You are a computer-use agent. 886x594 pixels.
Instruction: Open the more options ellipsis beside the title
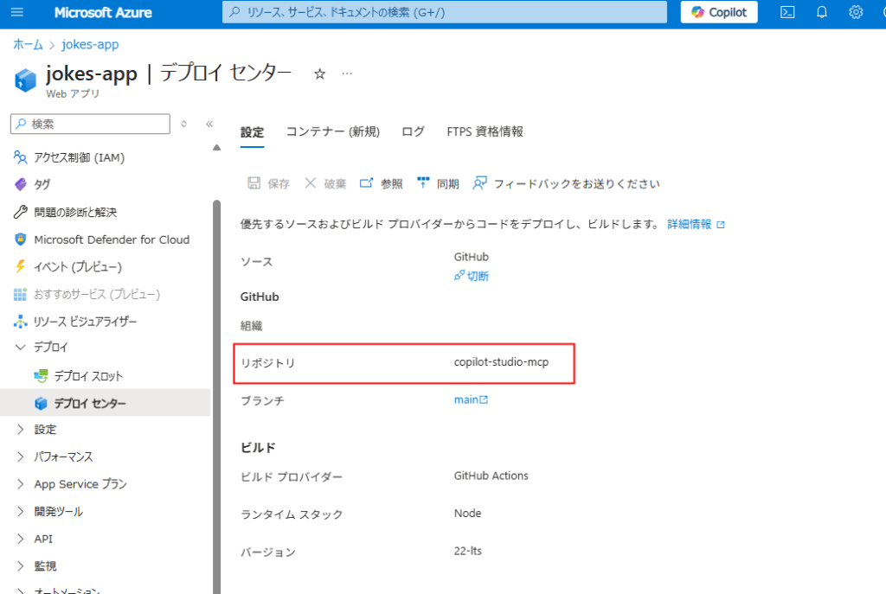[347, 73]
